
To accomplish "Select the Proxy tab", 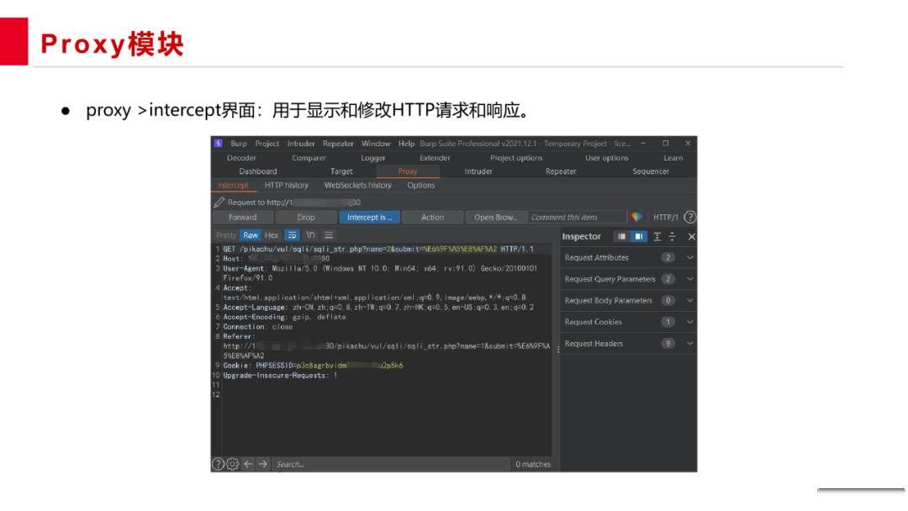I will pyautogui.click(x=408, y=171).
